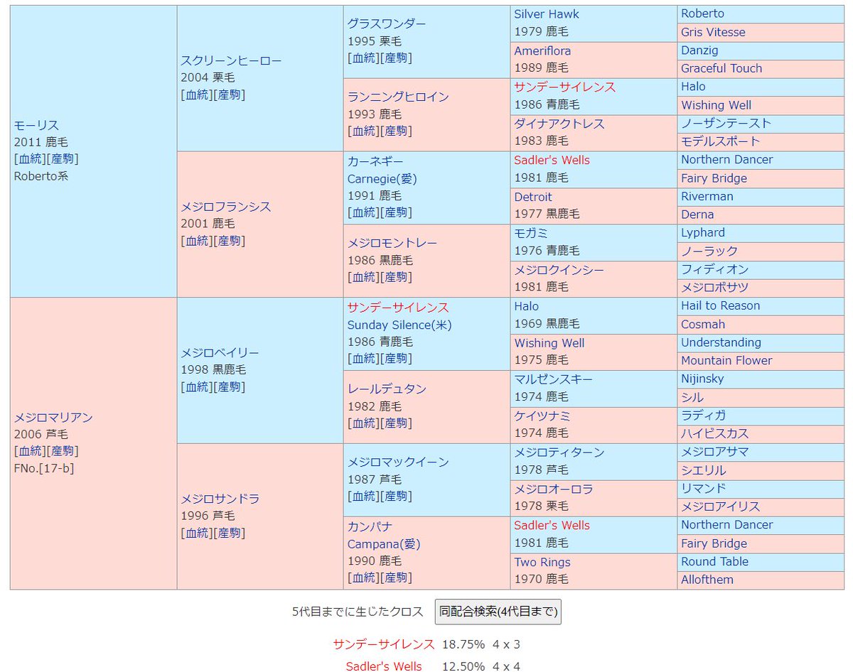The height and width of the screenshot is (672, 853).
Task: Open the メジロティターン link
Action: 559,452
